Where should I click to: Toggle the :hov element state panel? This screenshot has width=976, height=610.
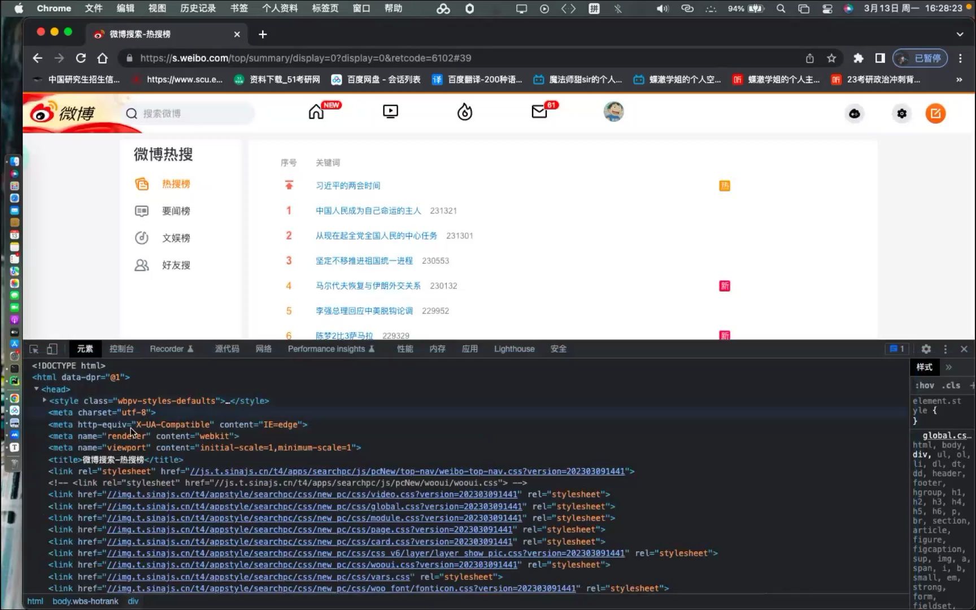click(924, 385)
